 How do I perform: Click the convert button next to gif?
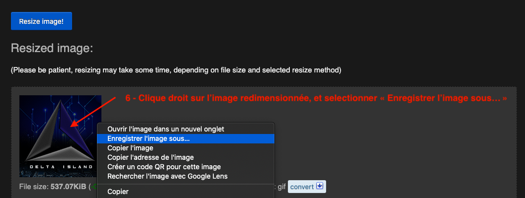[x=307, y=187]
